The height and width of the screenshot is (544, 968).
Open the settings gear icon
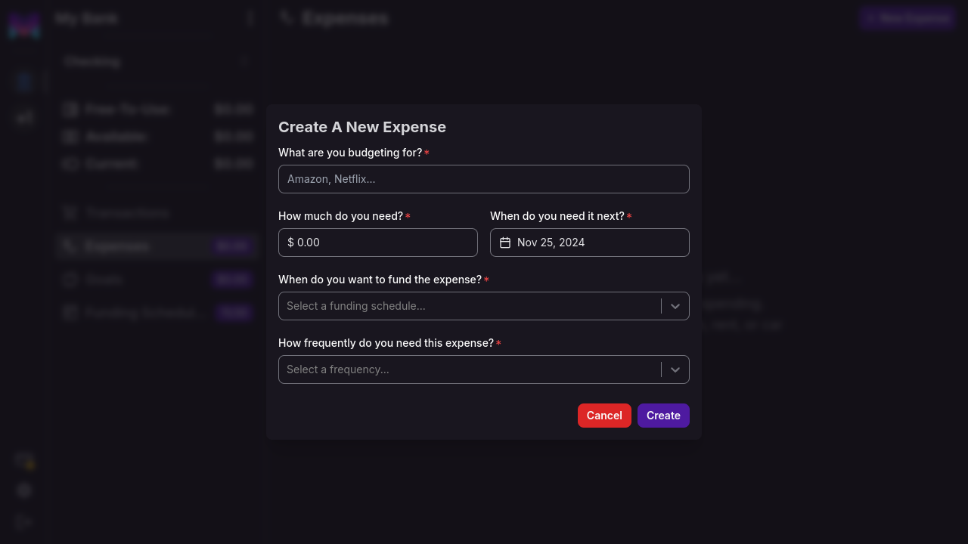[x=24, y=490]
